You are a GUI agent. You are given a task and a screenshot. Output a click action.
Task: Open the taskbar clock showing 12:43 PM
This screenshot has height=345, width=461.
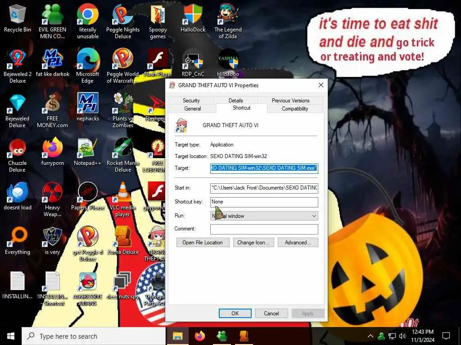click(422, 336)
